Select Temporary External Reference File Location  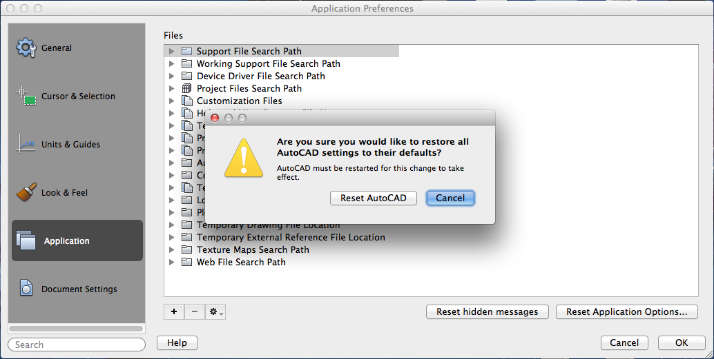291,237
